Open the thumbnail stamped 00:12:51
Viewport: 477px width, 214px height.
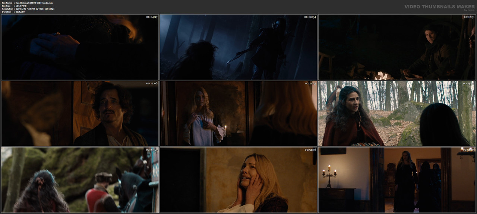click(x=397, y=47)
